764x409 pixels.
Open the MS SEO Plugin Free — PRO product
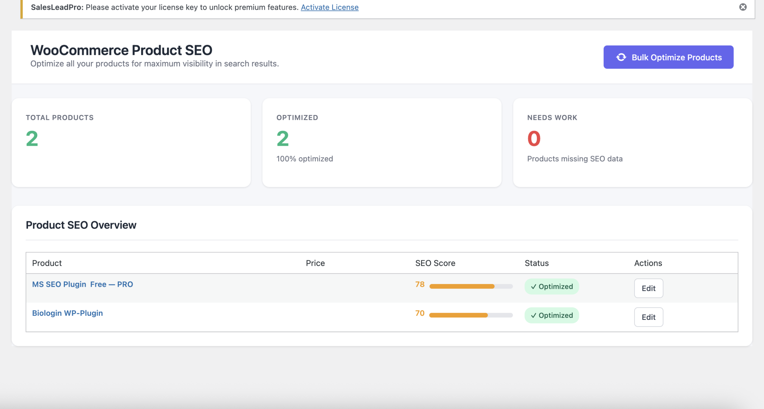(x=82, y=284)
